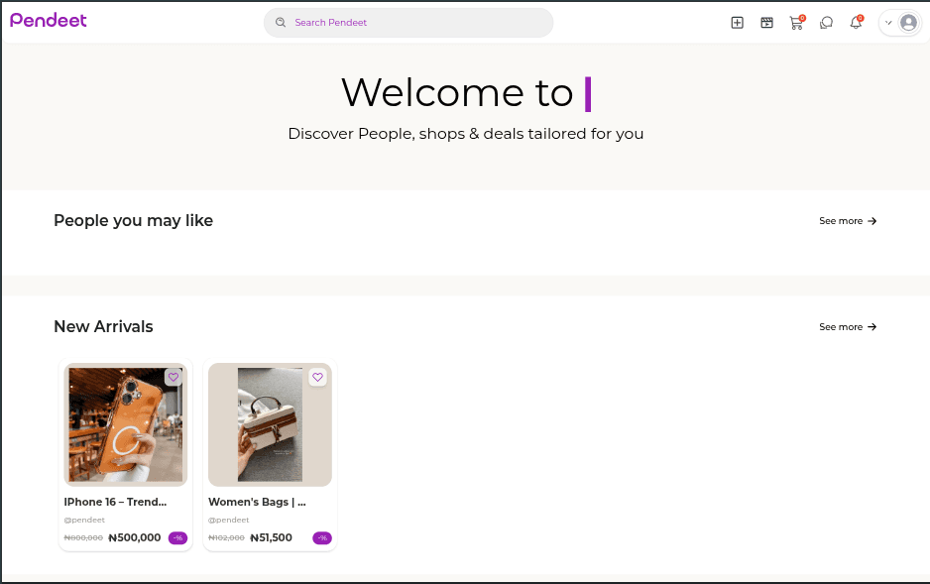Open the cart icon with item badge
Image resolution: width=930 pixels, height=584 pixels.
[796, 22]
